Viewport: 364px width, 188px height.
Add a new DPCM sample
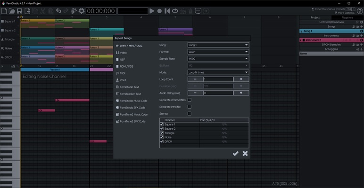click(362, 45)
